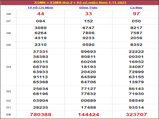Open the XSMN thứ 2 link
Screen dimensions: 159x119
coord(61,3)
